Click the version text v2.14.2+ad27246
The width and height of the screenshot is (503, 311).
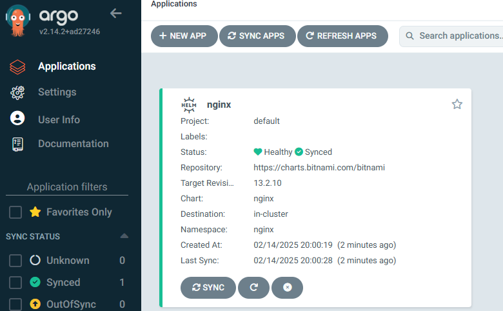pos(69,32)
